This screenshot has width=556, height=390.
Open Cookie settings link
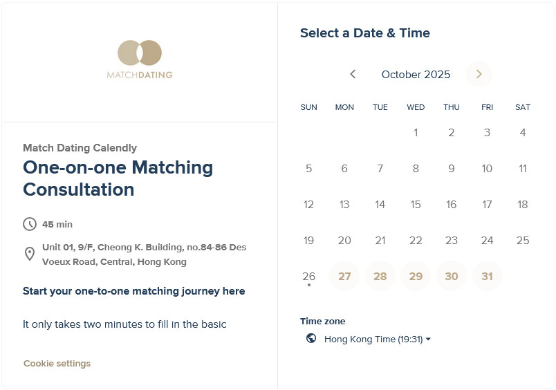point(57,364)
